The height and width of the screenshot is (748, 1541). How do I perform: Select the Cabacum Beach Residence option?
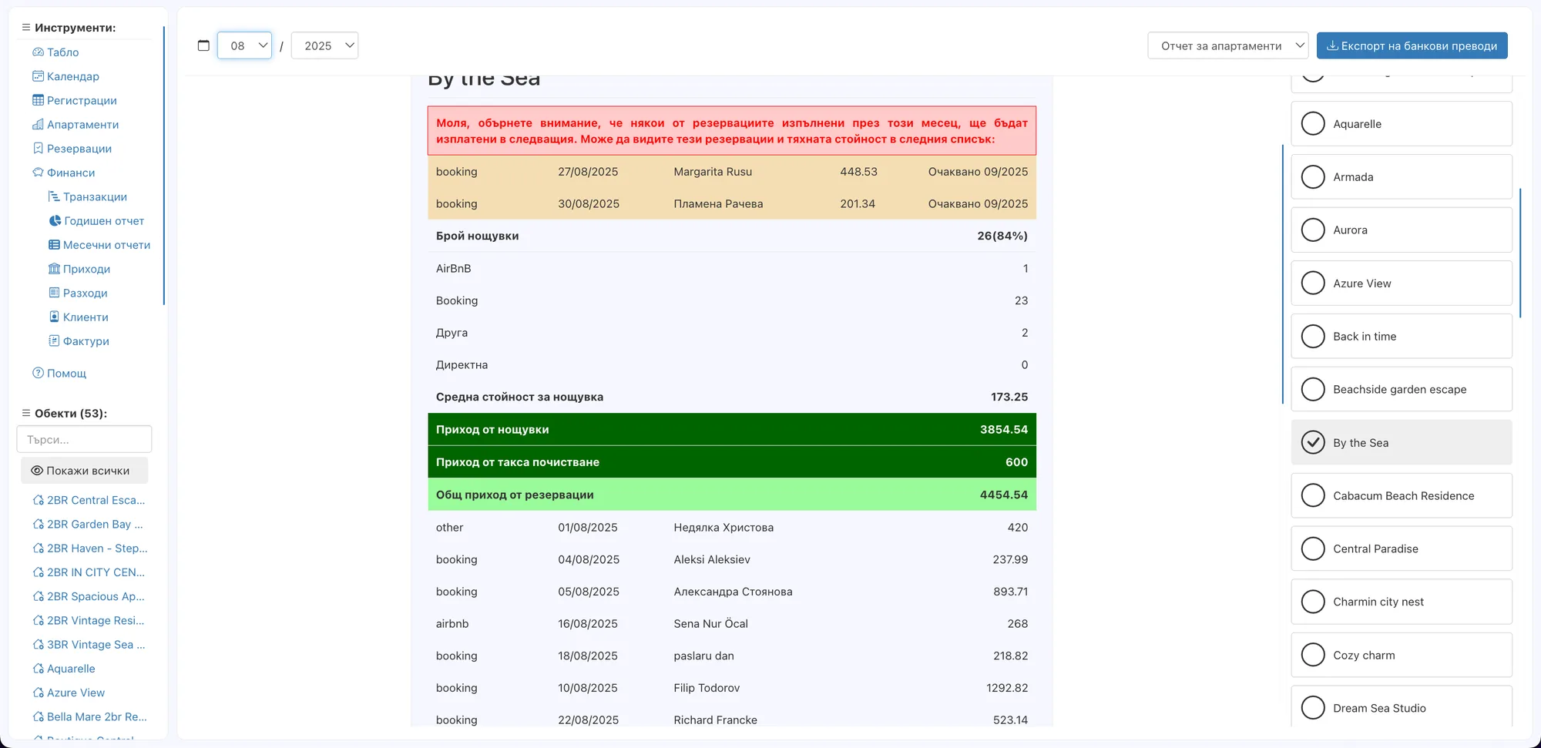click(x=1402, y=495)
